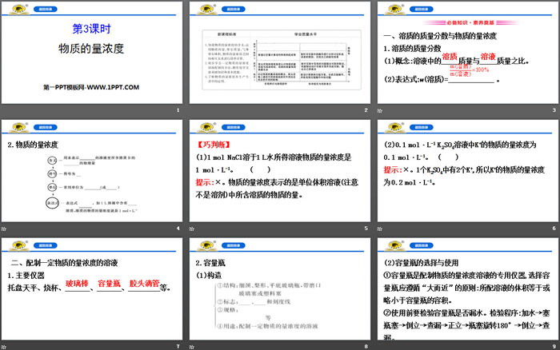The image size is (560, 350).
Task: Click the red 玻璃棒 answer on slide 7
Action: (77, 284)
